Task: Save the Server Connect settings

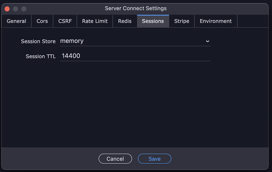Action: click(154, 158)
